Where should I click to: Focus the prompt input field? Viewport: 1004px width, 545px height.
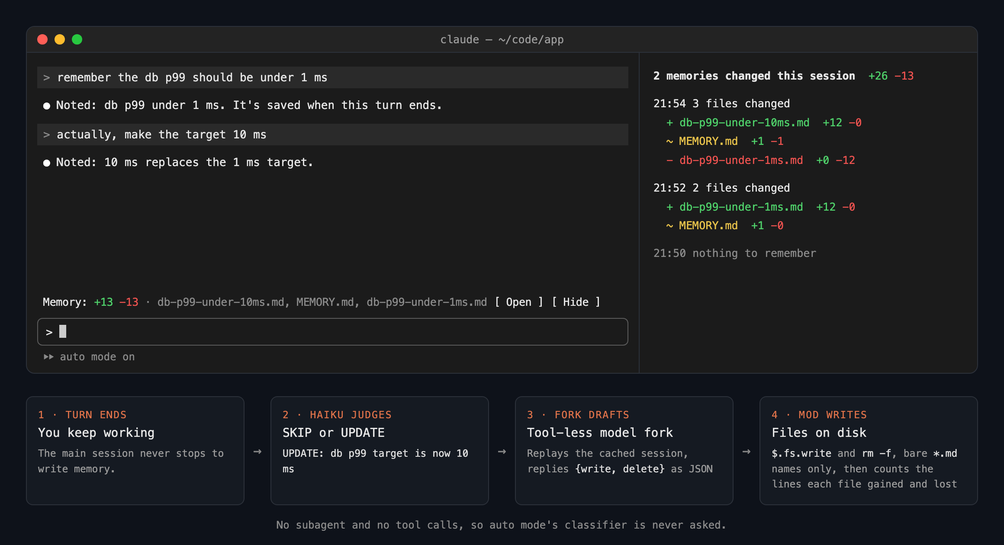(332, 332)
